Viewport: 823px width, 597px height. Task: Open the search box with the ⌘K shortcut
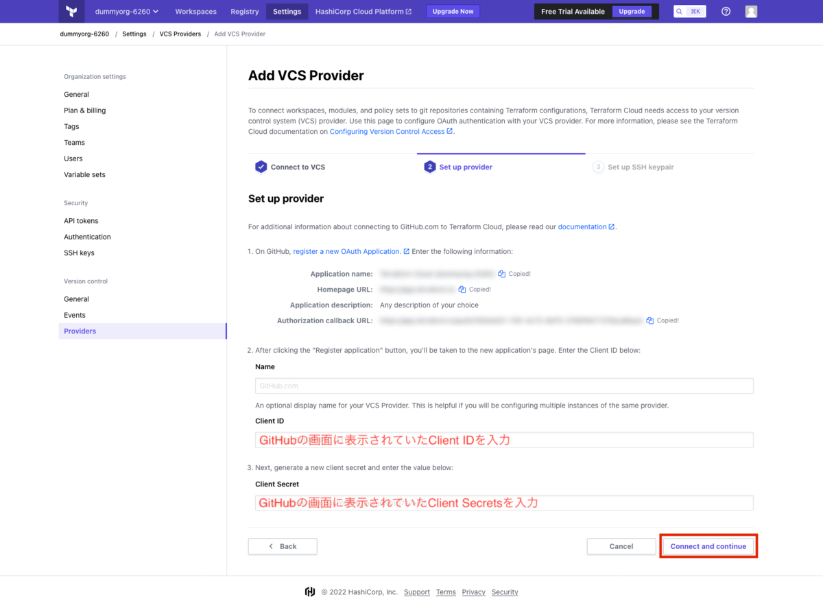click(x=689, y=12)
